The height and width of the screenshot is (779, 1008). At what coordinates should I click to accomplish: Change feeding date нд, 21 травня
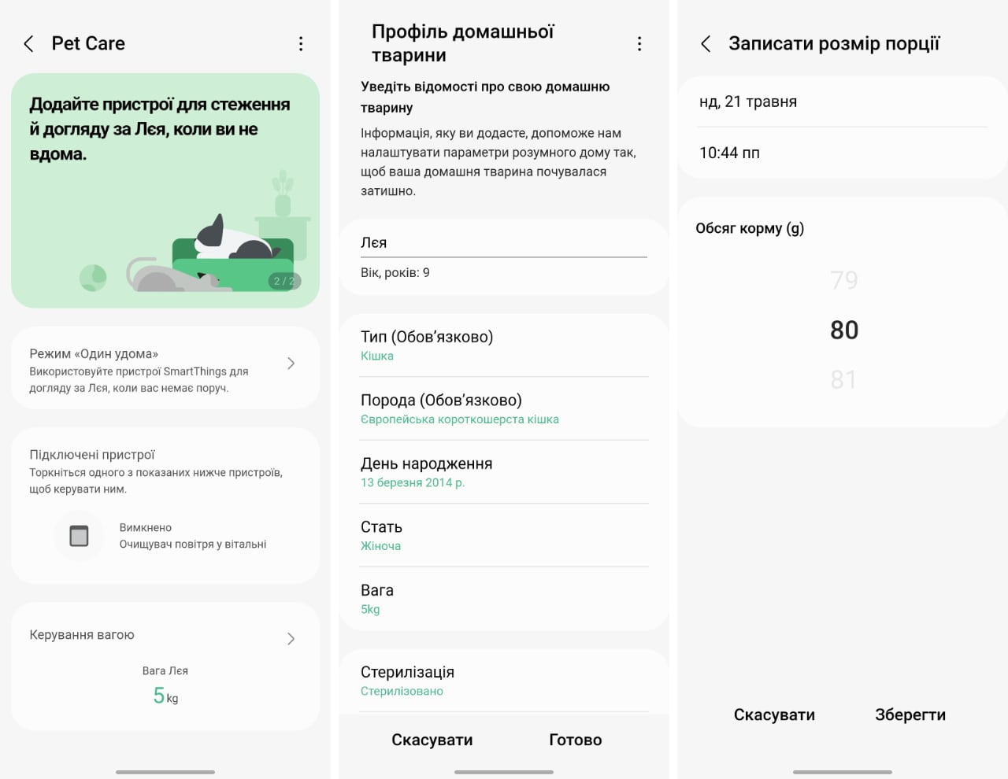click(843, 102)
